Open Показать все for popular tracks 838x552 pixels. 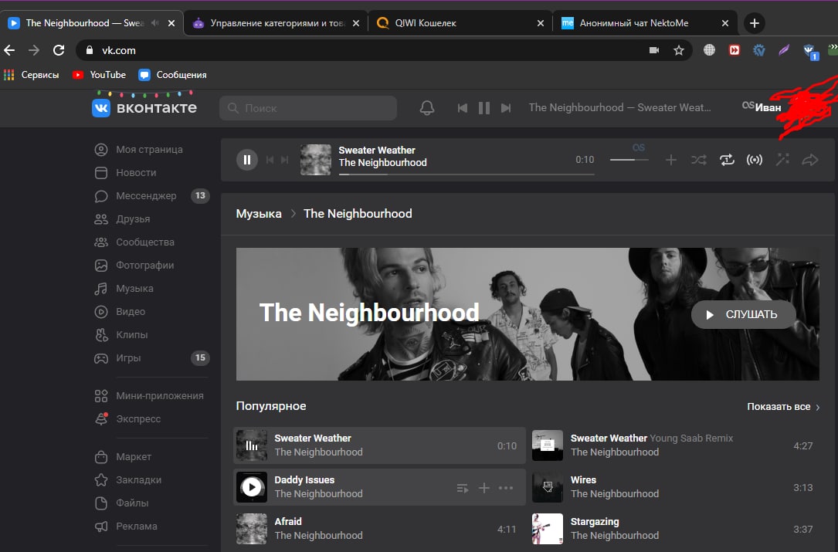pyautogui.click(x=783, y=407)
